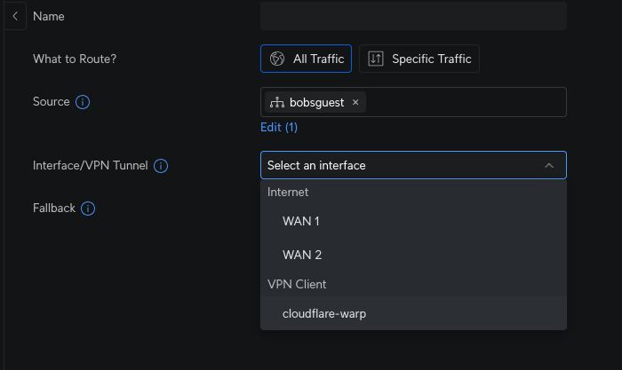Viewport: 622px width, 370px height.
Task: Click the back arrow beside Name
Action: click(x=15, y=16)
